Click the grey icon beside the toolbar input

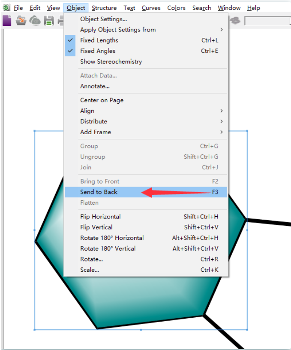235,21
